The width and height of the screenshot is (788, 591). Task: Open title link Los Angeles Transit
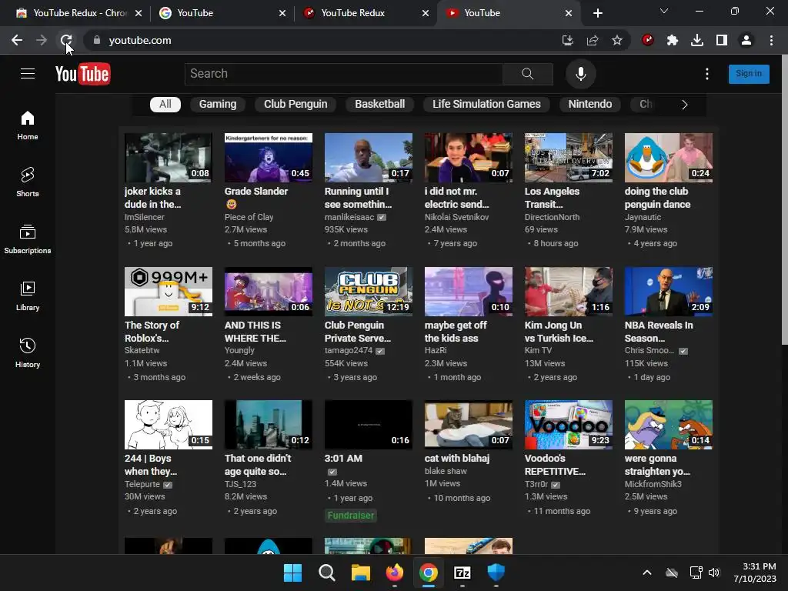[x=552, y=198]
